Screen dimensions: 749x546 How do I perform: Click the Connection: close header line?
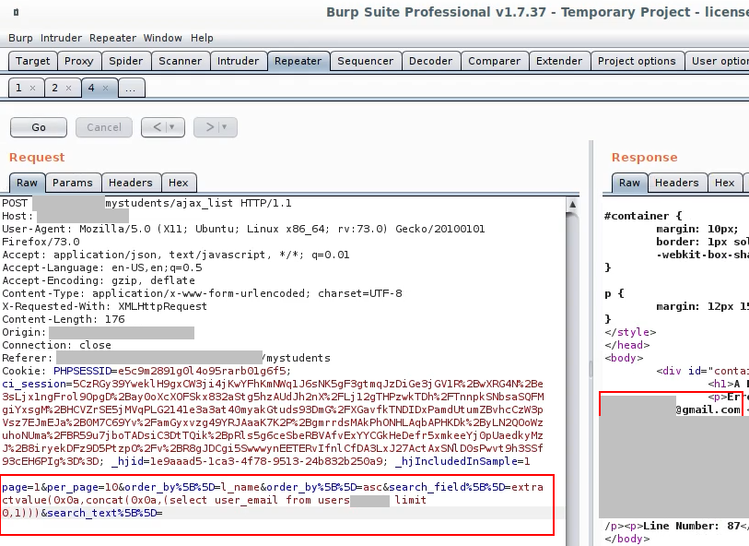pyautogui.click(x=56, y=345)
